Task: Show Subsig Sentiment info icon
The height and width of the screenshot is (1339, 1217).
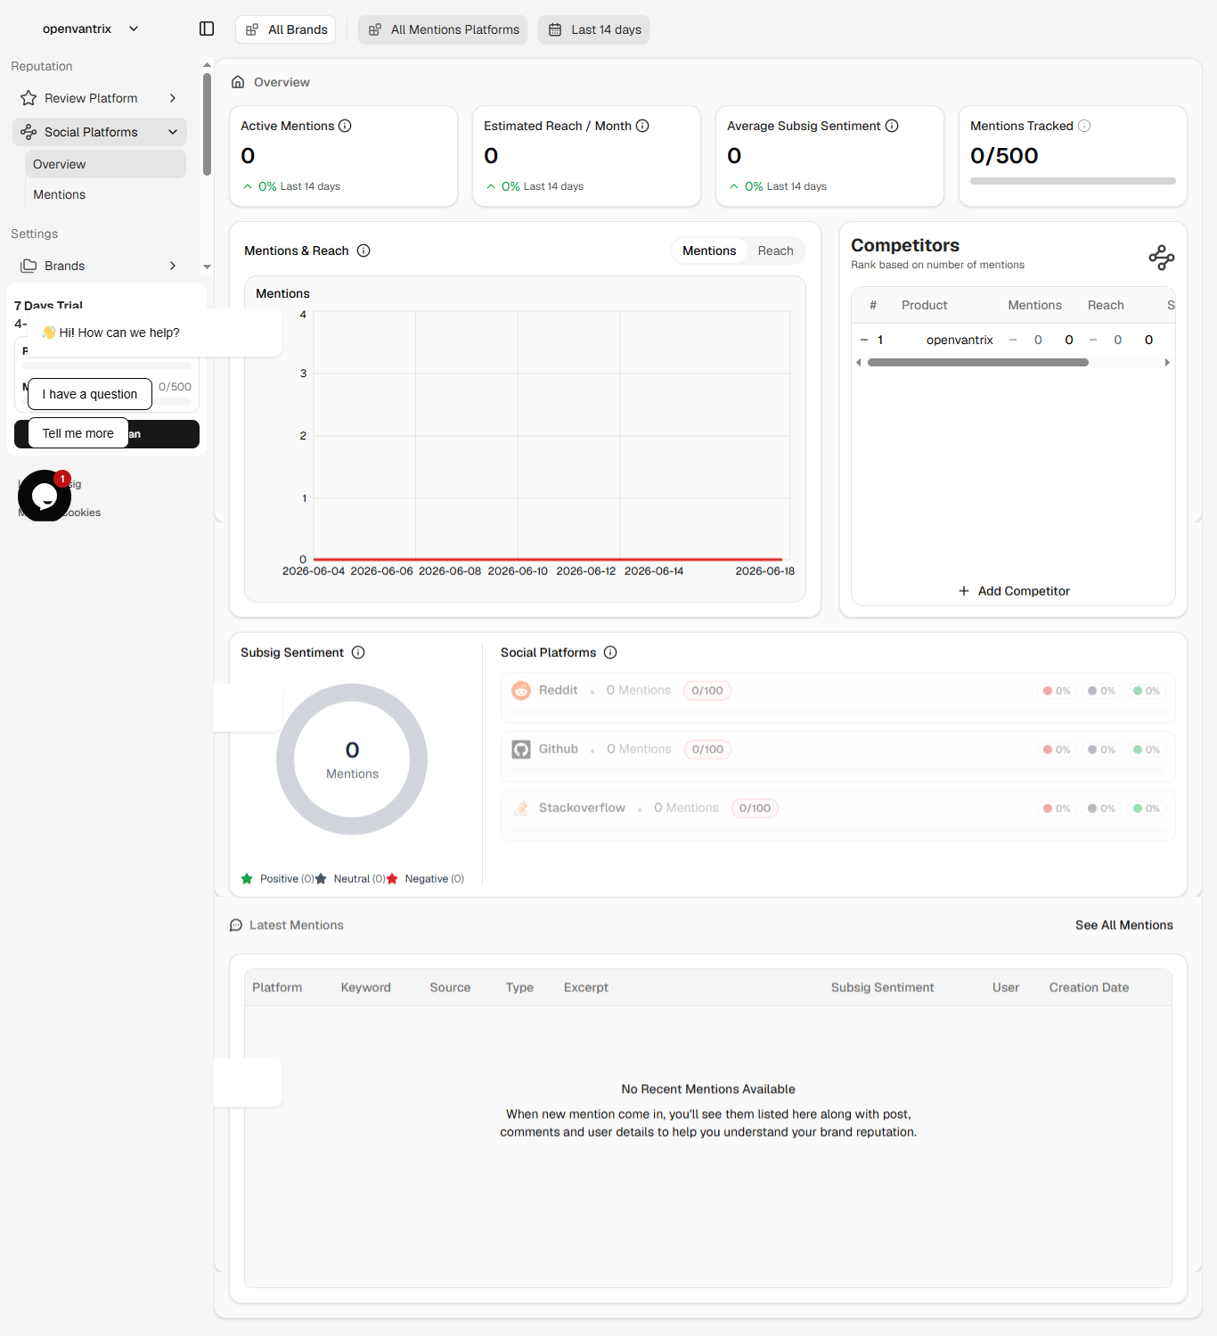Action: point(358,653)
